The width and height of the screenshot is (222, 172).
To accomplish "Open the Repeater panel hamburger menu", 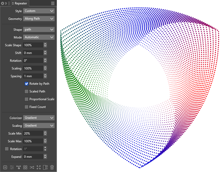I will 53,3.
